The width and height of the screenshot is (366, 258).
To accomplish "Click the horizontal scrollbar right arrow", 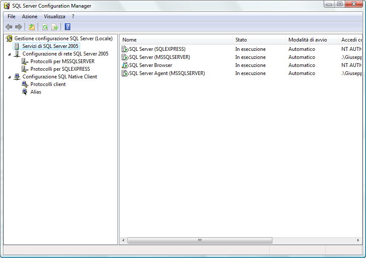I will (358, 240).
